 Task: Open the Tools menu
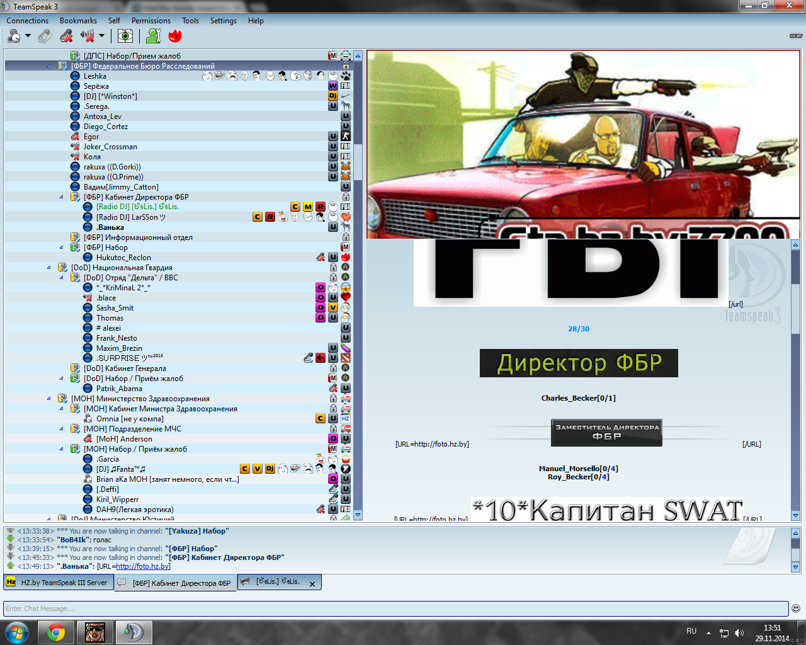[190, 21]
